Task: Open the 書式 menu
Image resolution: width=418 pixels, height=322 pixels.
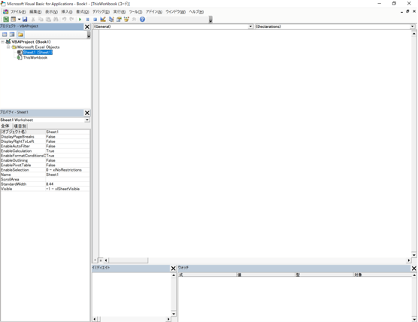Action: click(83, 12)
